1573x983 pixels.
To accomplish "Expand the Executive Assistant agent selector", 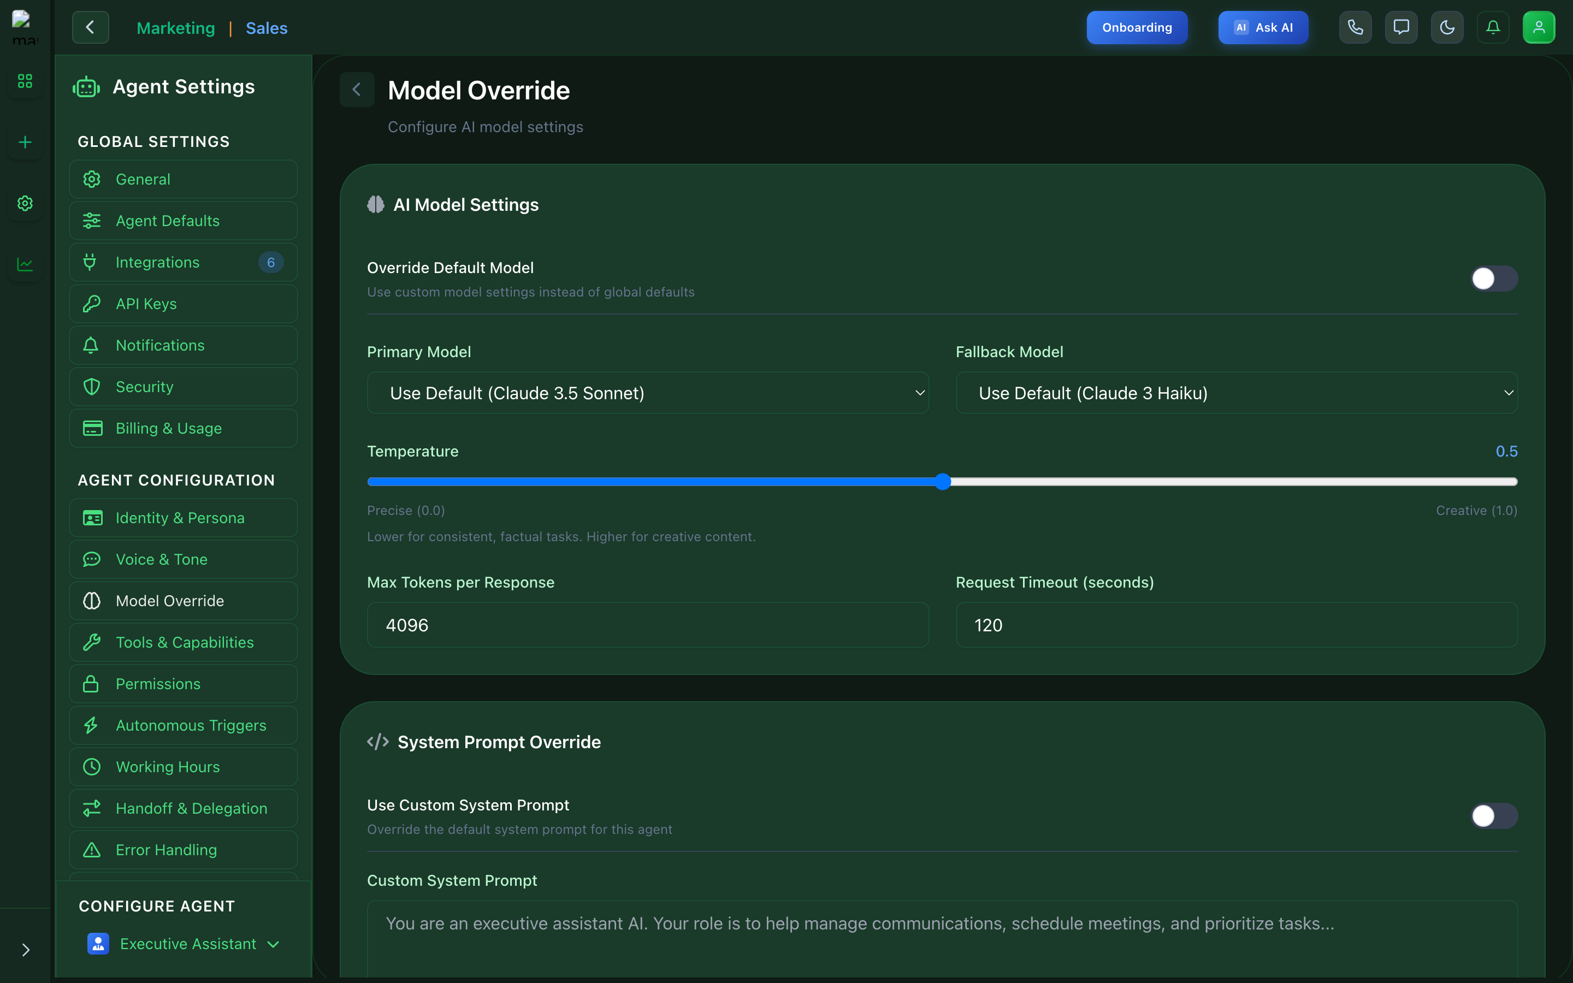I will point(184,944).
